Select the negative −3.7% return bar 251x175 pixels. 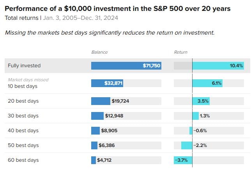pyautogui.click(x=183, y=160)
